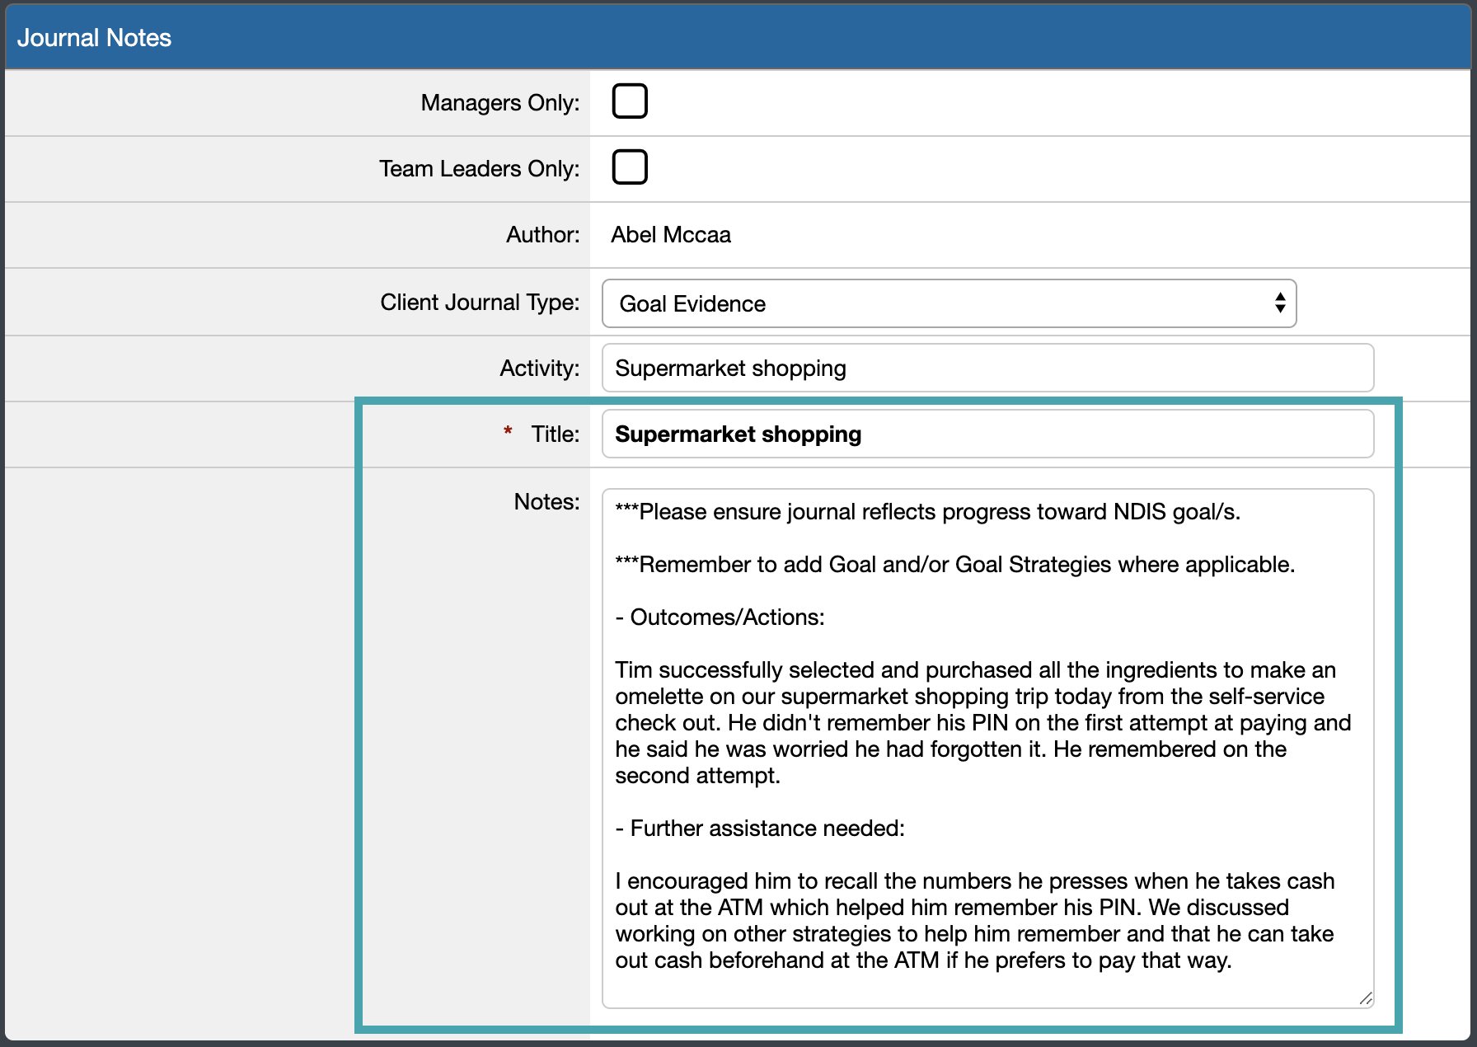Image resolution: width=1477 pixels, height=1047 pixels.
Task: Enable the Team Leaders Only checkbox
Action: pos(629,167)
